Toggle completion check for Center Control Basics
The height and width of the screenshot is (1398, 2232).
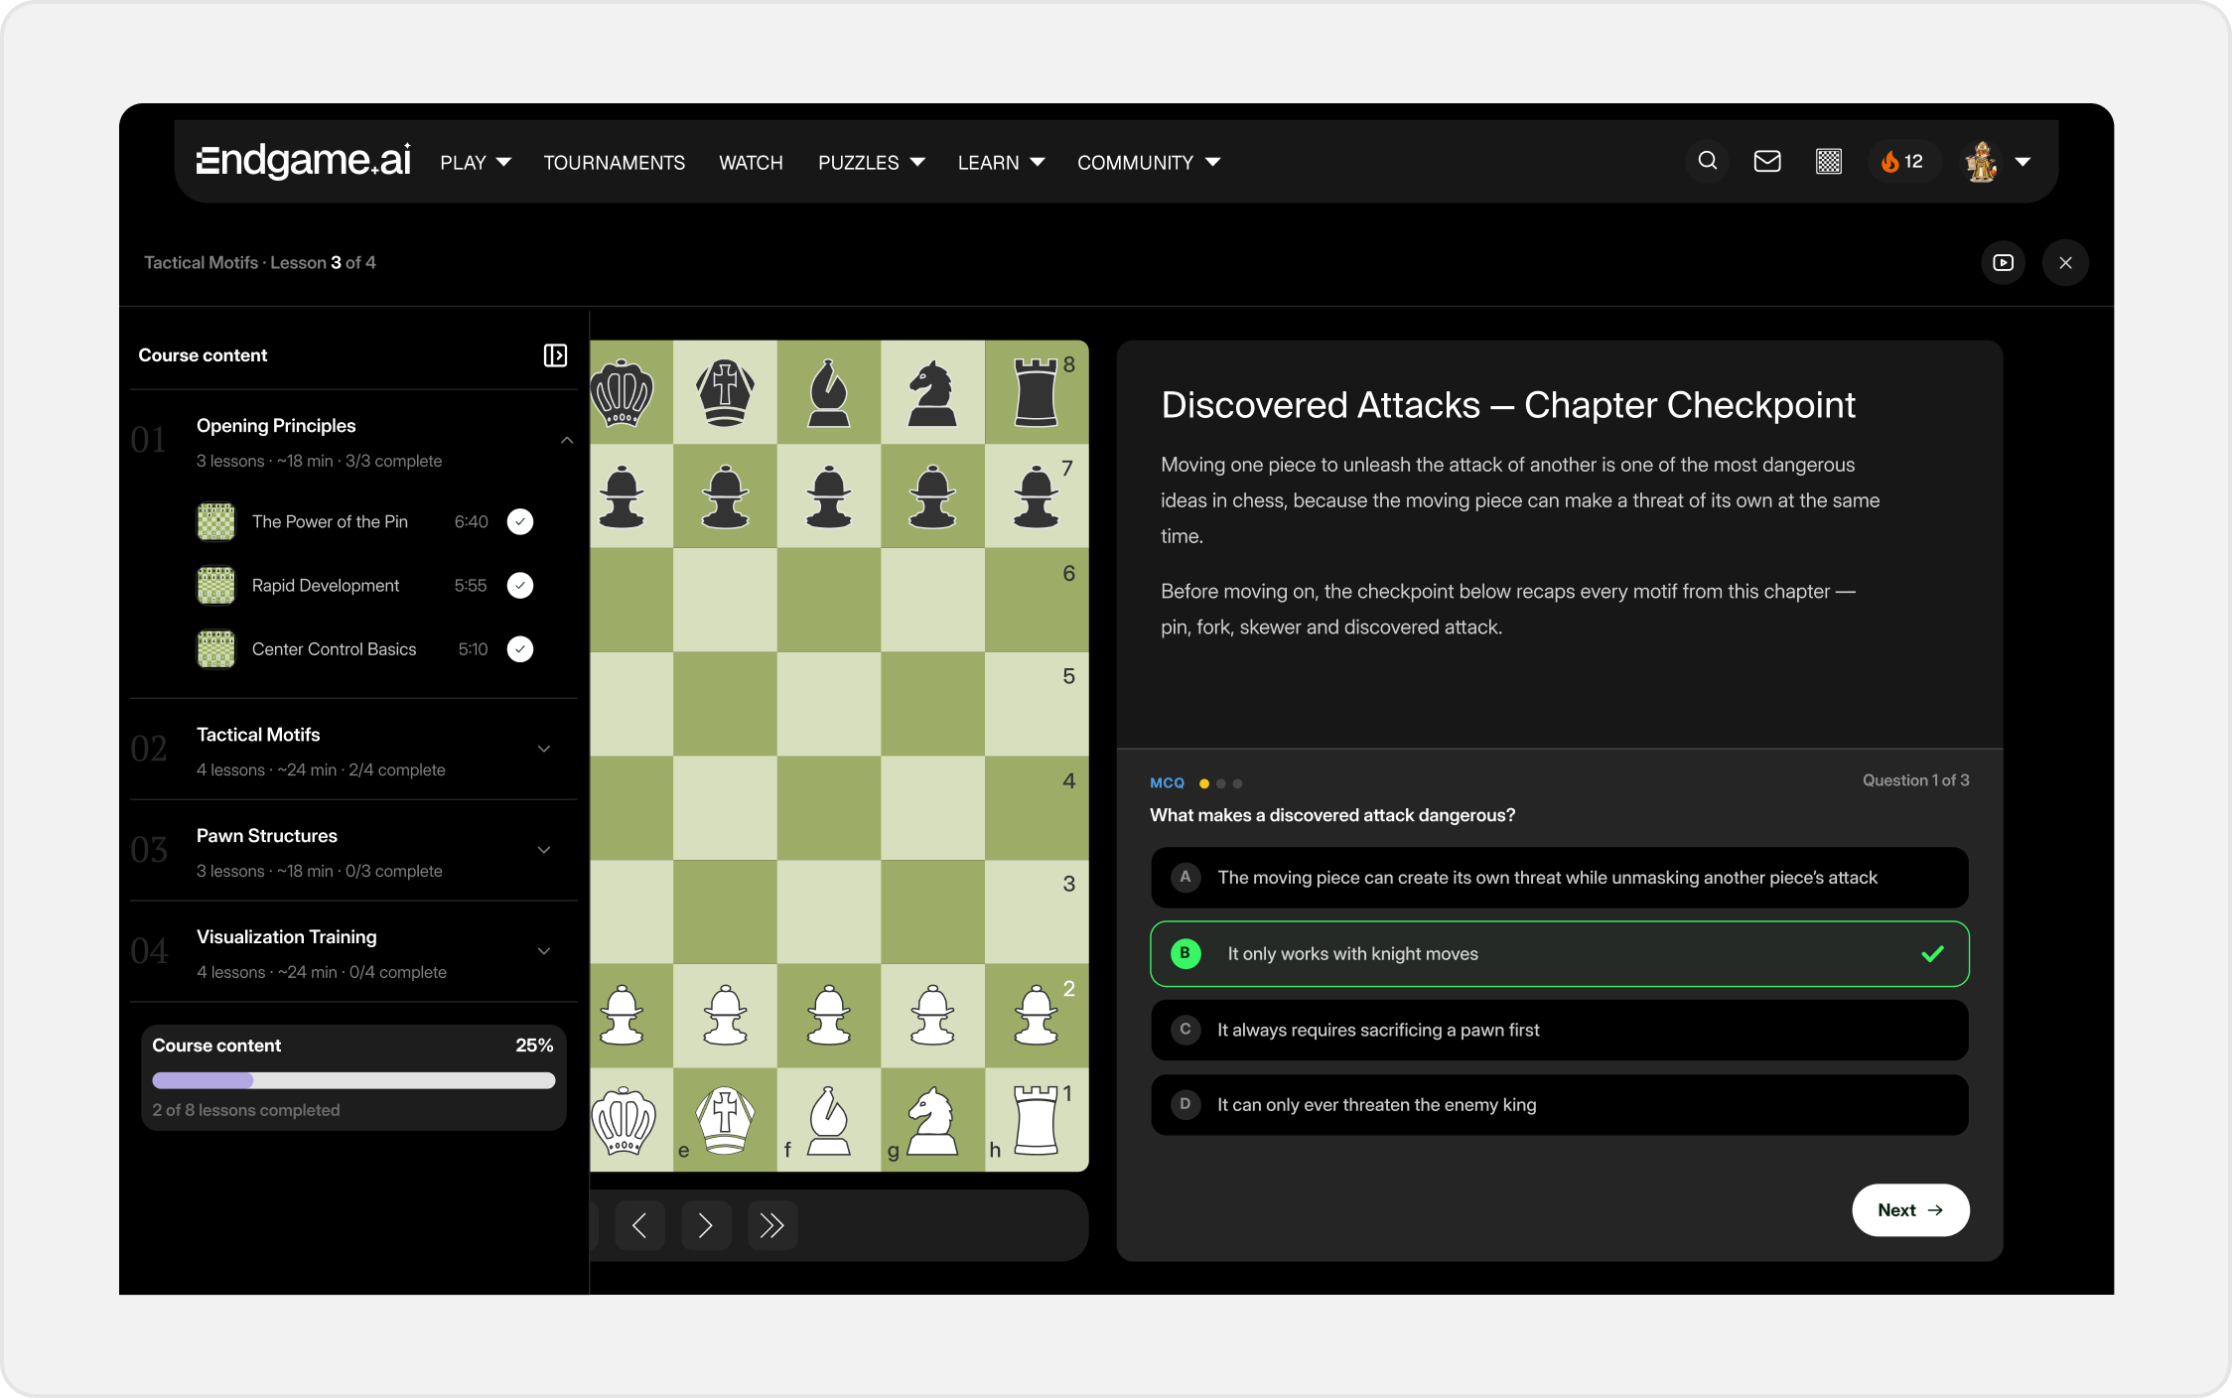coord(520,649)
